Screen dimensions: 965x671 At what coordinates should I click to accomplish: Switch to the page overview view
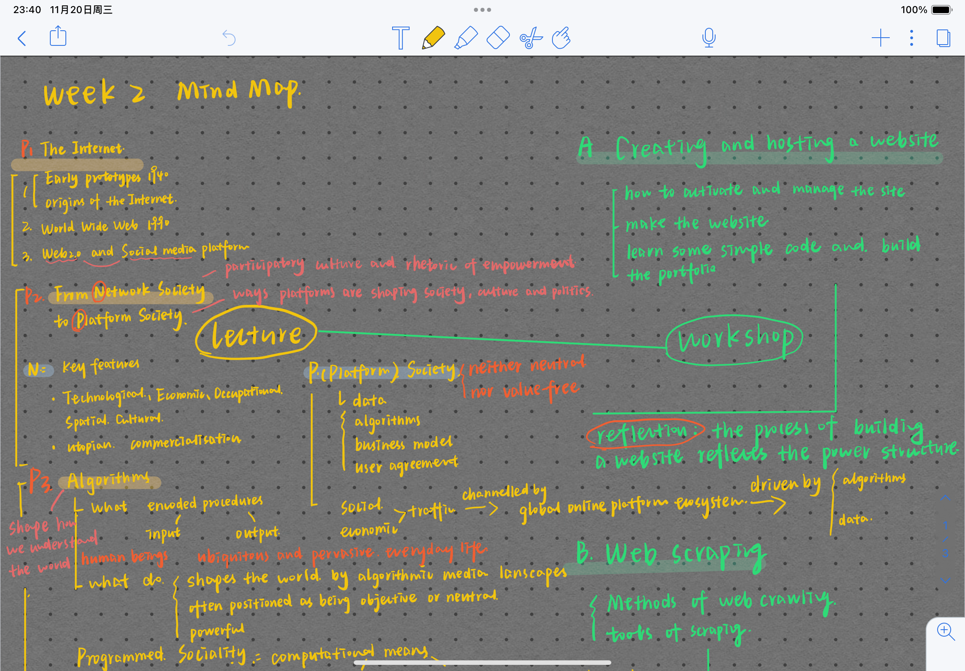click(x=944, y=38)
